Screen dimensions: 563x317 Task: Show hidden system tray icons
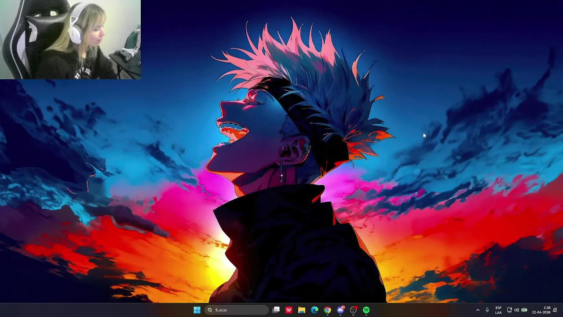(x=478, y=310)
